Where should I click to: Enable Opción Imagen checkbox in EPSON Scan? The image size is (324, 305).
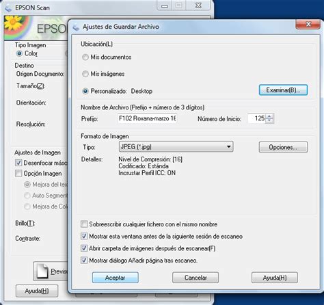(18, 173)
